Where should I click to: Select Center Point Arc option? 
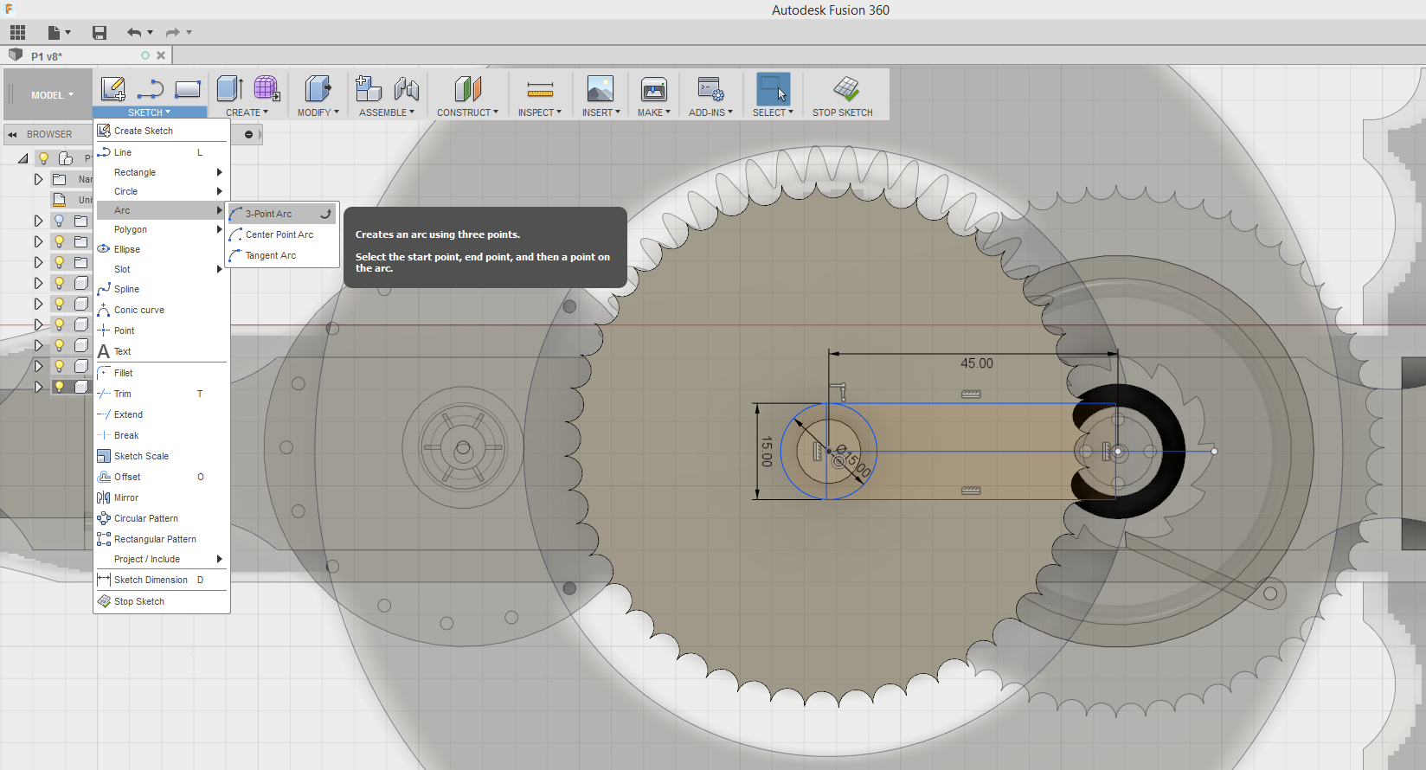pos(281,234)
